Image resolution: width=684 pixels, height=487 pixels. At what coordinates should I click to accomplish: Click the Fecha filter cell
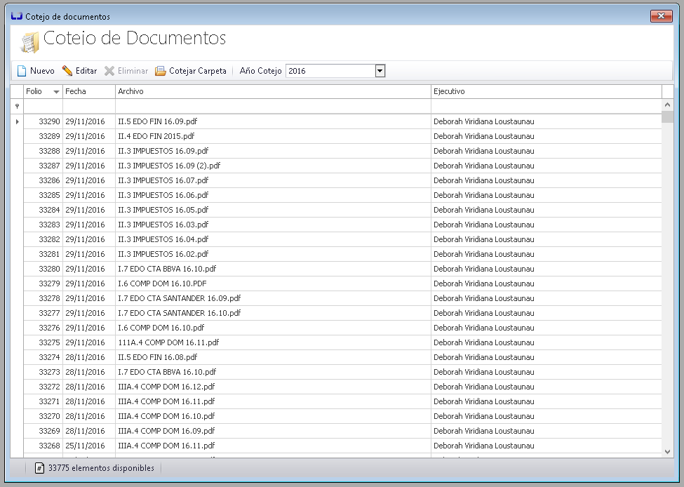[x=89, y=106]
